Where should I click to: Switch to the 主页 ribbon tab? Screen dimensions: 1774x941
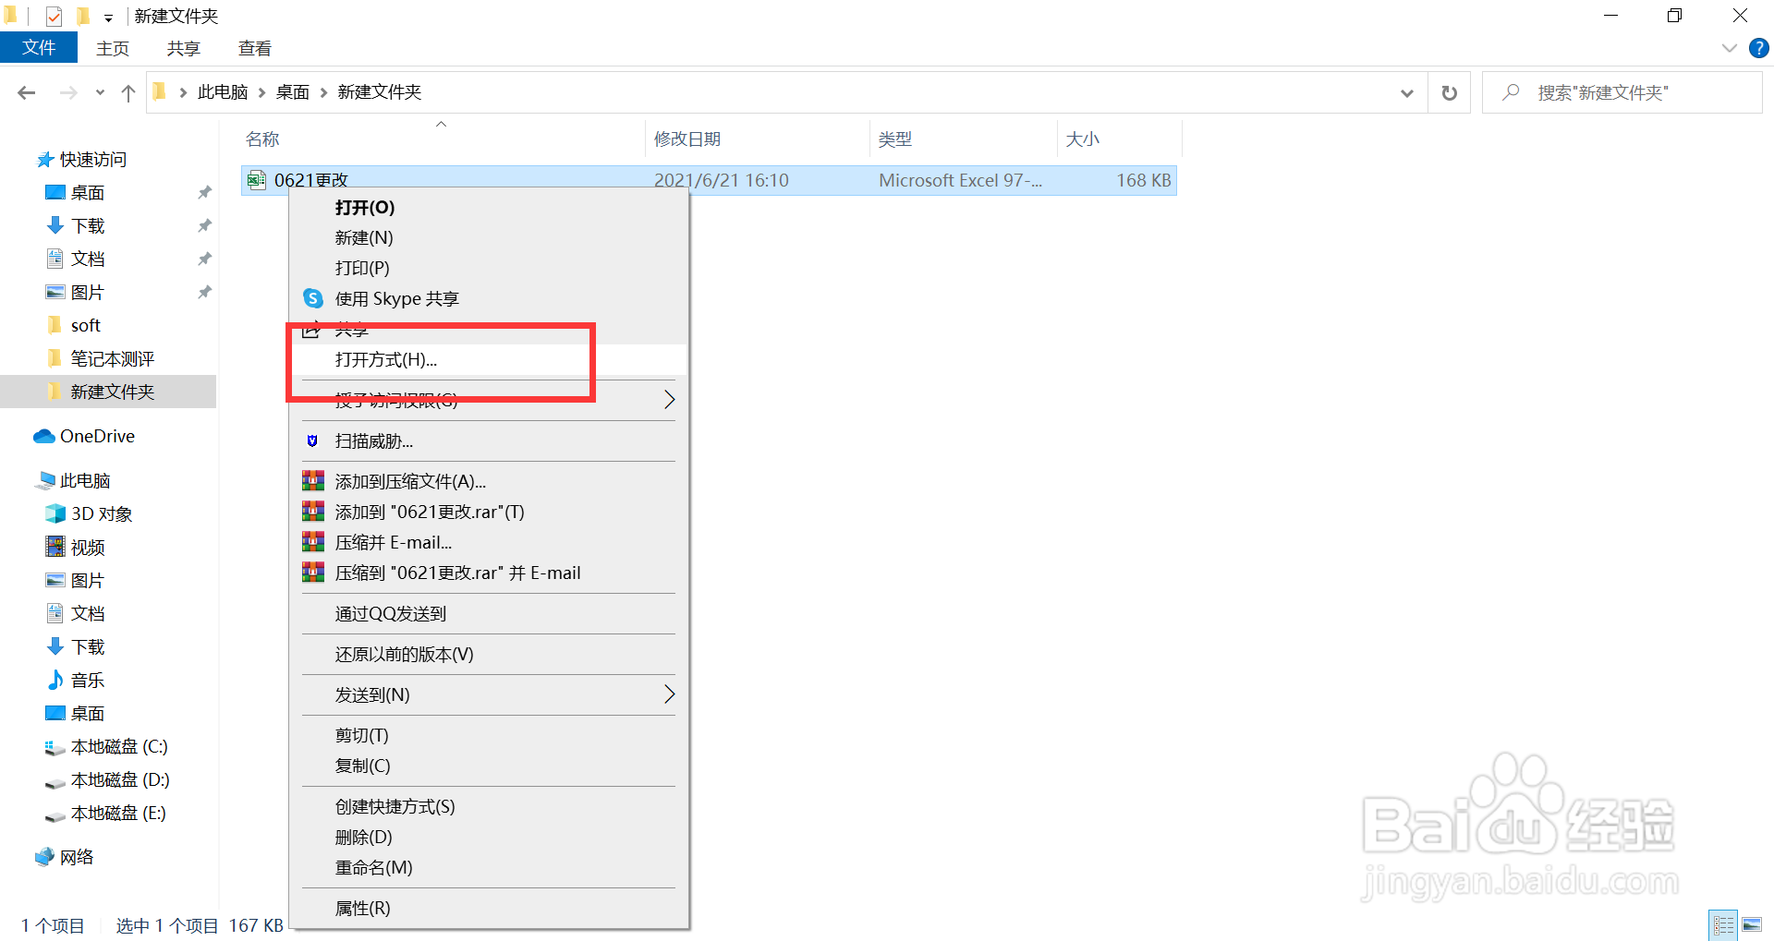pyautogui.click(x=113, y=48)
